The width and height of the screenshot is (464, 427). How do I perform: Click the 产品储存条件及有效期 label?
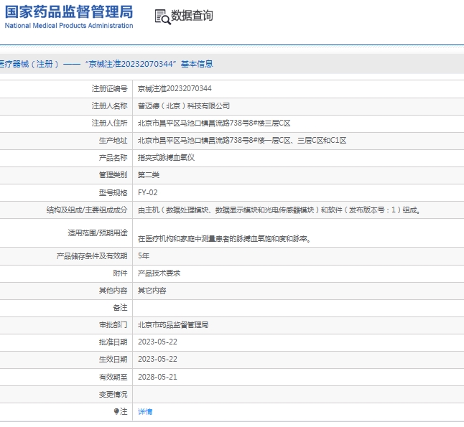[x=92, y=255]
